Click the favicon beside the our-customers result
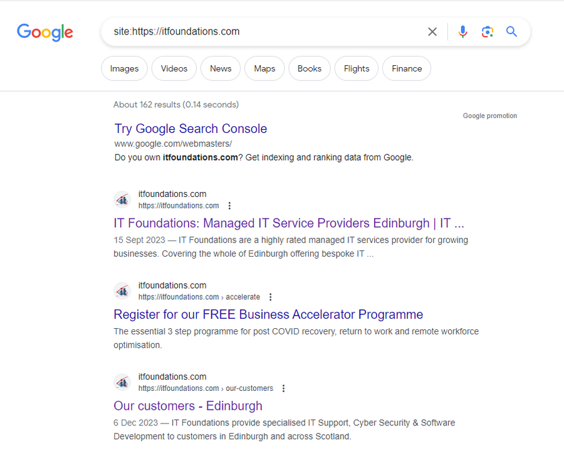564x458 pixels. click(x=122, y=382)
